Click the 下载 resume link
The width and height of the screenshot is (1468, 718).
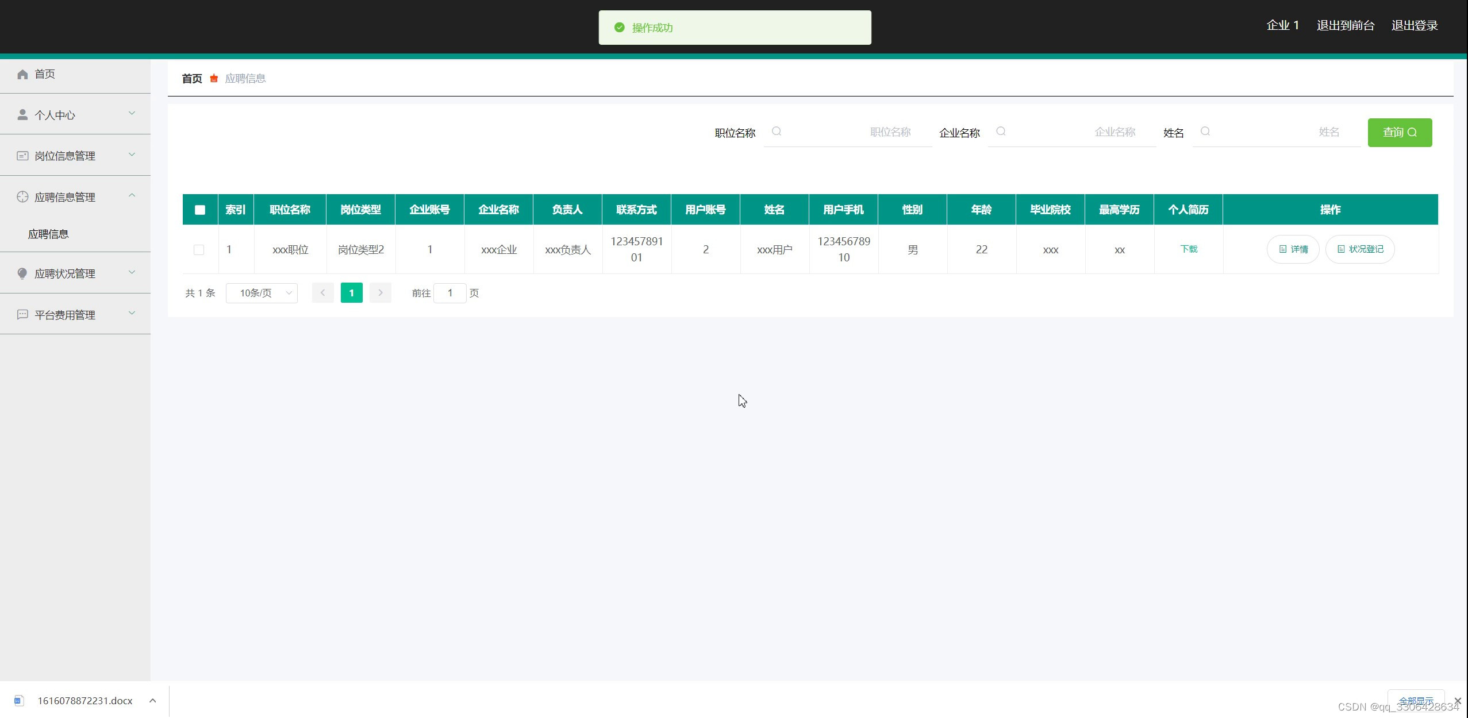point(1188,249)
